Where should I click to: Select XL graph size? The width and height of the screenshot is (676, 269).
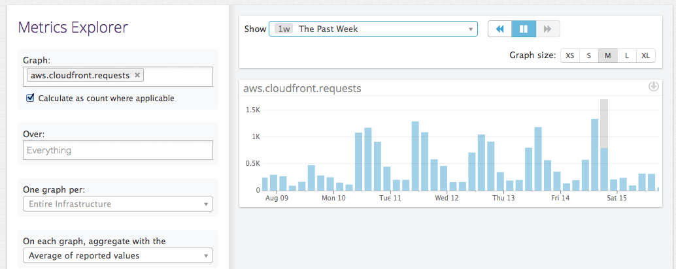pyautogui.click(x=646, y=55)
